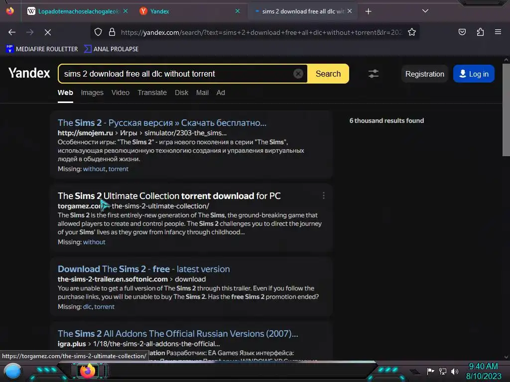The height and width of the screenshot is (382, 510).
Task: Bookmark this page with the star icon
Action: click(x=412, y=32)
